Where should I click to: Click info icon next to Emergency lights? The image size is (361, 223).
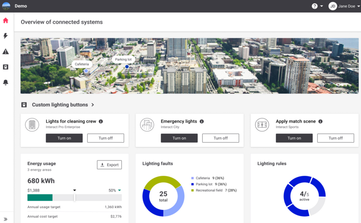[x=202, y=121]
